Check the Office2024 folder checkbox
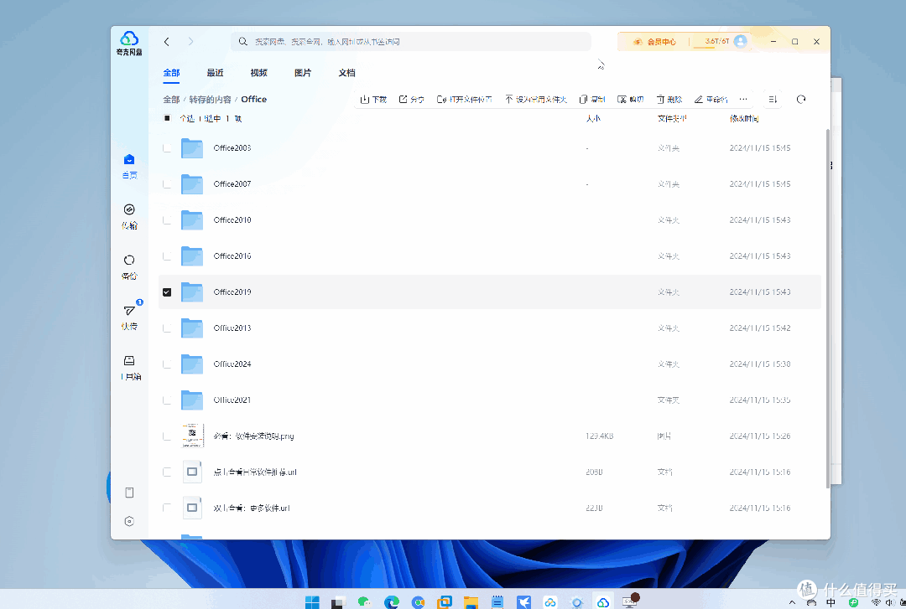Screen dimensions: 906x609 click(x=167, y=364)
